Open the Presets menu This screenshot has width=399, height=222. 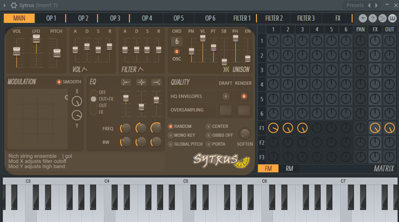click(355, 5)
